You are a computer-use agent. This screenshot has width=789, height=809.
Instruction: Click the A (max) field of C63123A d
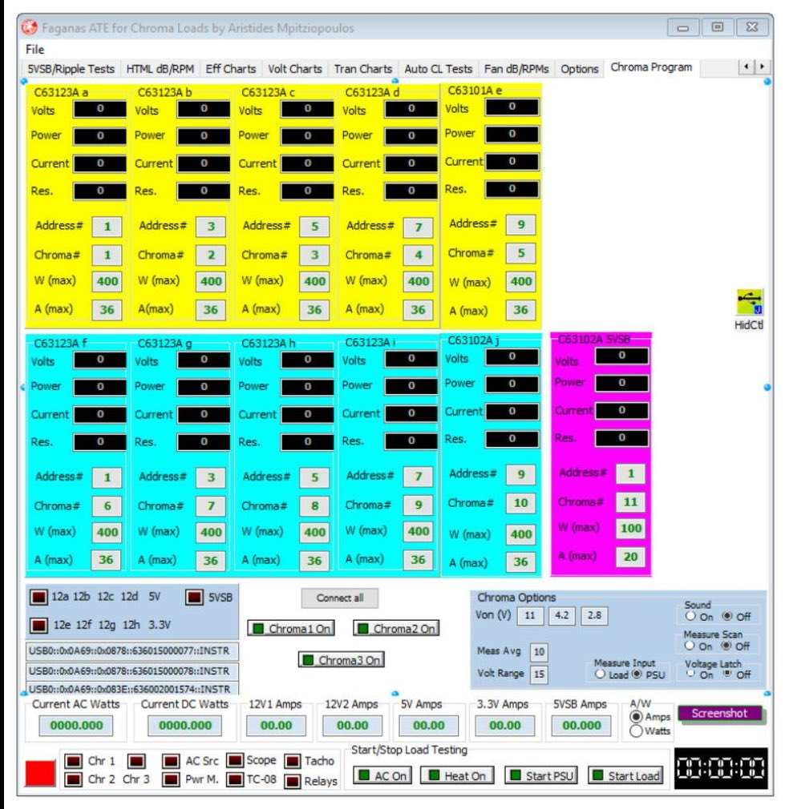coord(419,309)
